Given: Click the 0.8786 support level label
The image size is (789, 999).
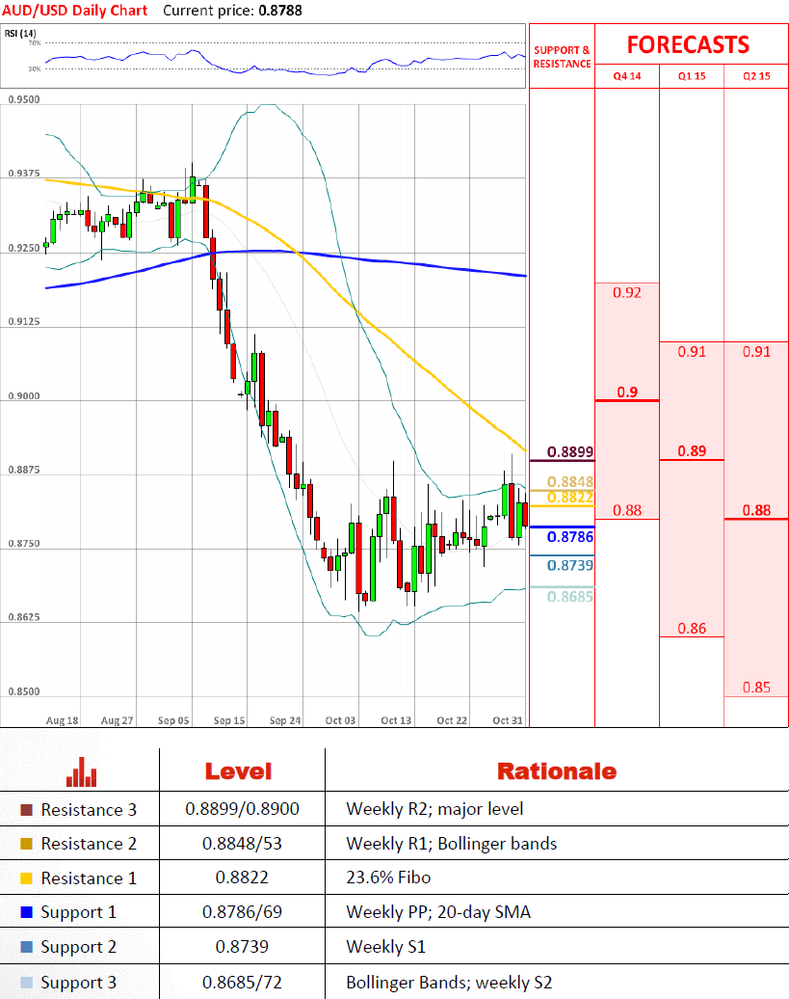Looking at the screenshot, I should (x=570, y=536).
